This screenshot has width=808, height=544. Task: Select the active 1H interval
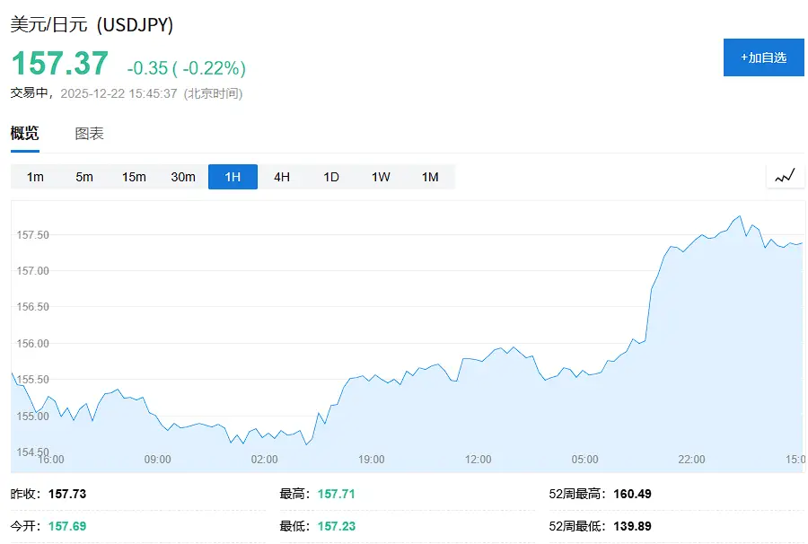point(233,177)
